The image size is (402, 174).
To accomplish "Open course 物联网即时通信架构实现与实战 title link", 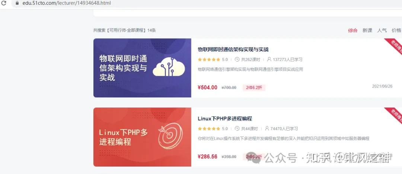I will [233, 49].
